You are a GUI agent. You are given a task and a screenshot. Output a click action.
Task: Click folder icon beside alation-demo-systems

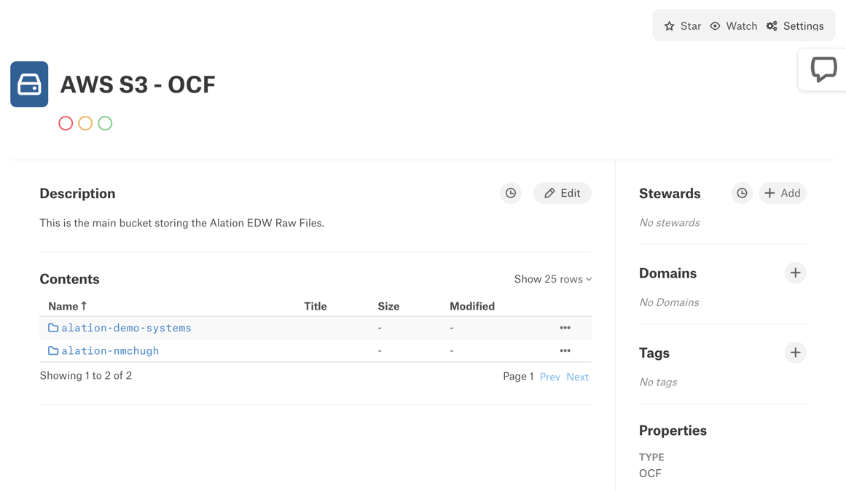point(53,328)
